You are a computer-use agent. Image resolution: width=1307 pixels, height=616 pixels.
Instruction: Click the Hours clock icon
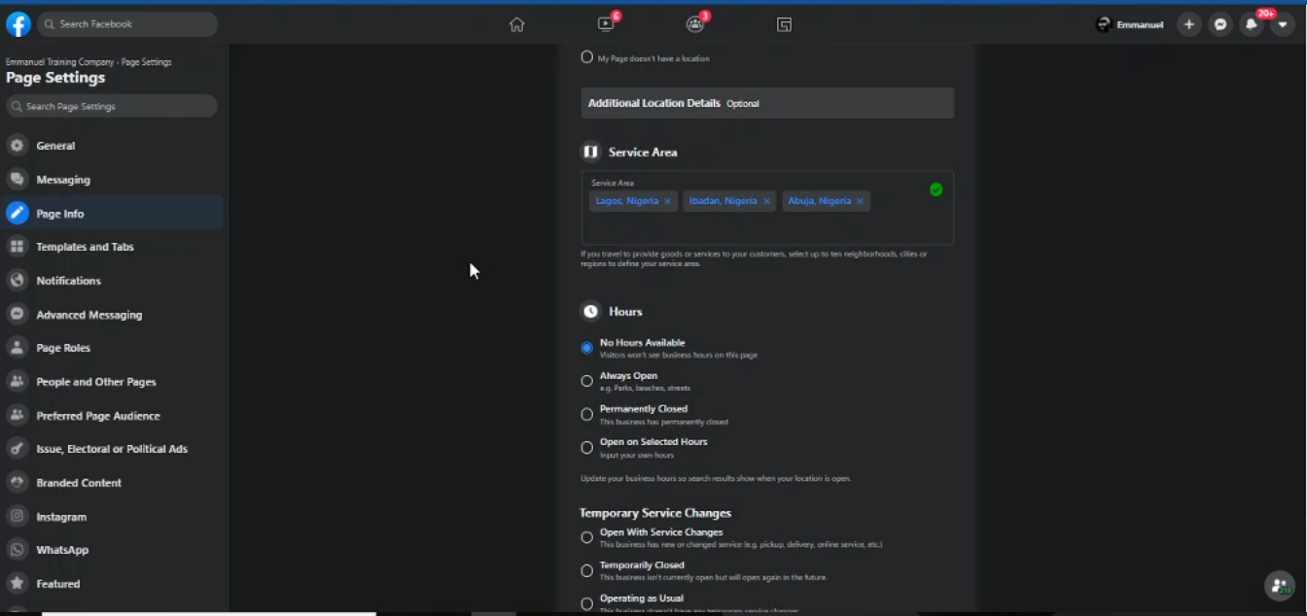click(x=590, y=312)
